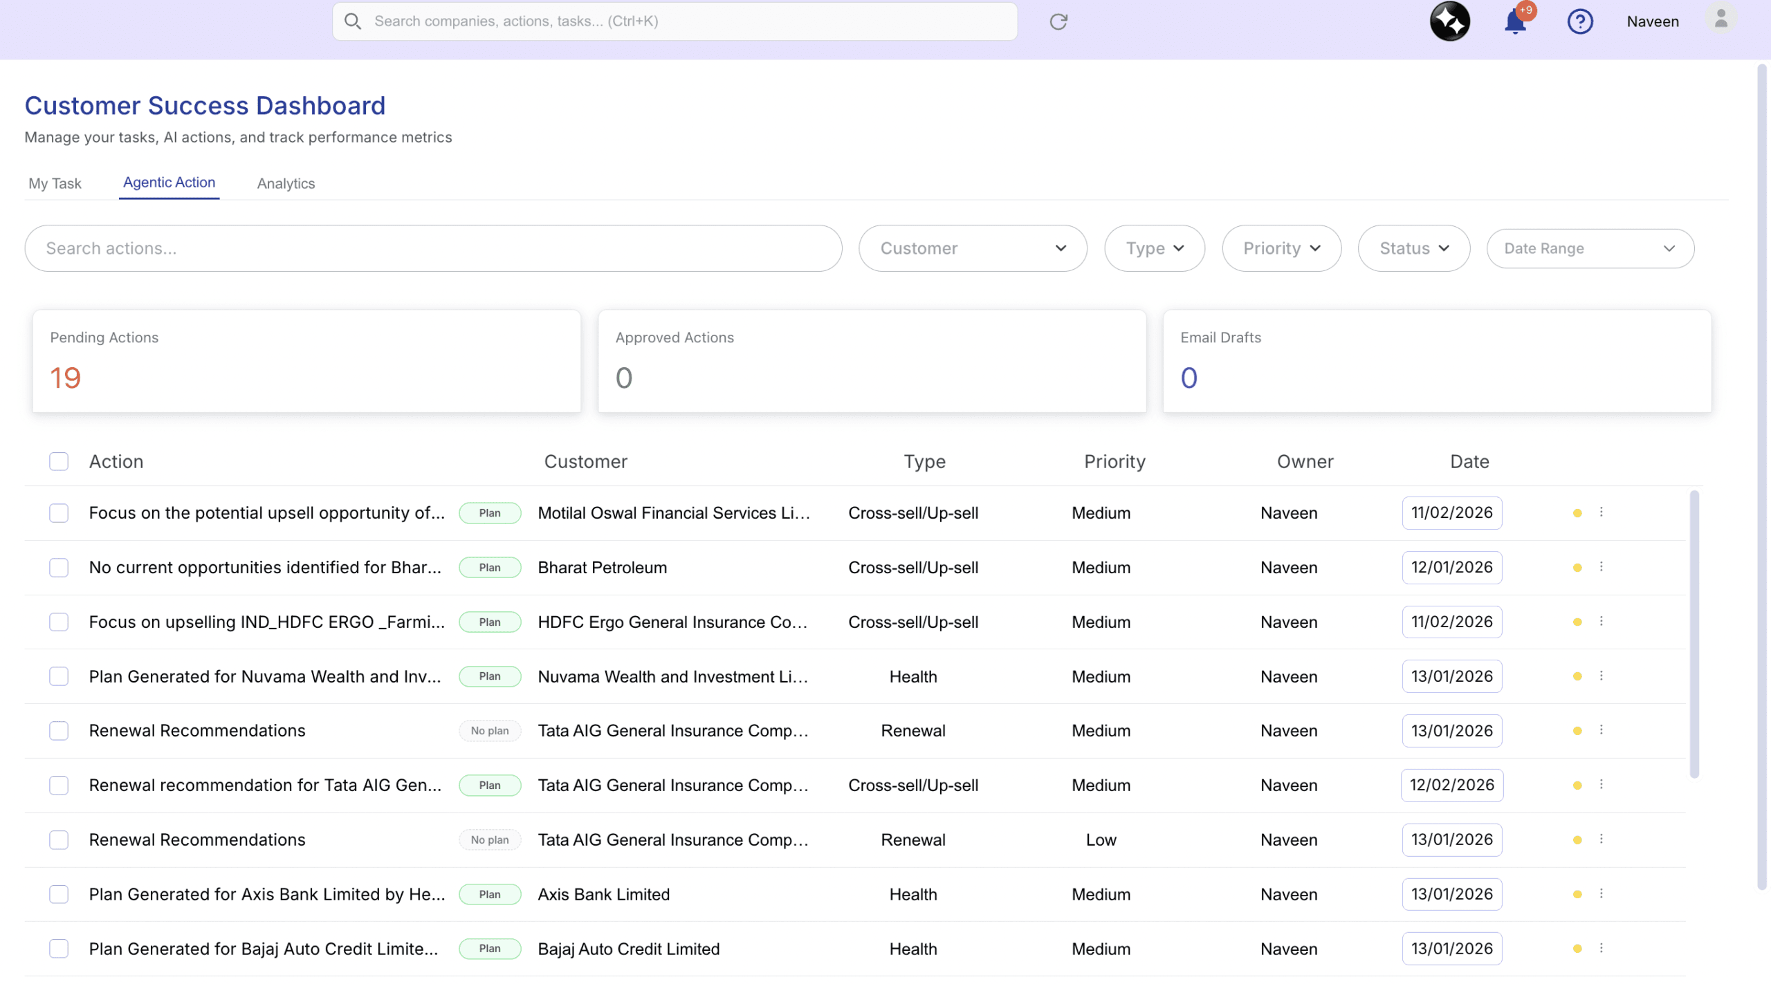Expand the Customer filter dropdown
This screenshot has width=1771, height=984.
point(972,248)
